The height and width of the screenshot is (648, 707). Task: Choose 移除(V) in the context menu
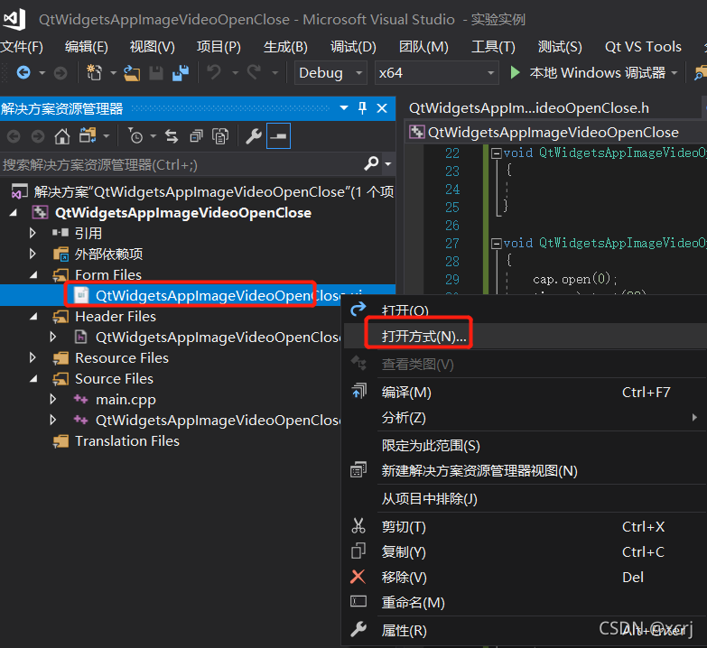click(x=526, y=577)
